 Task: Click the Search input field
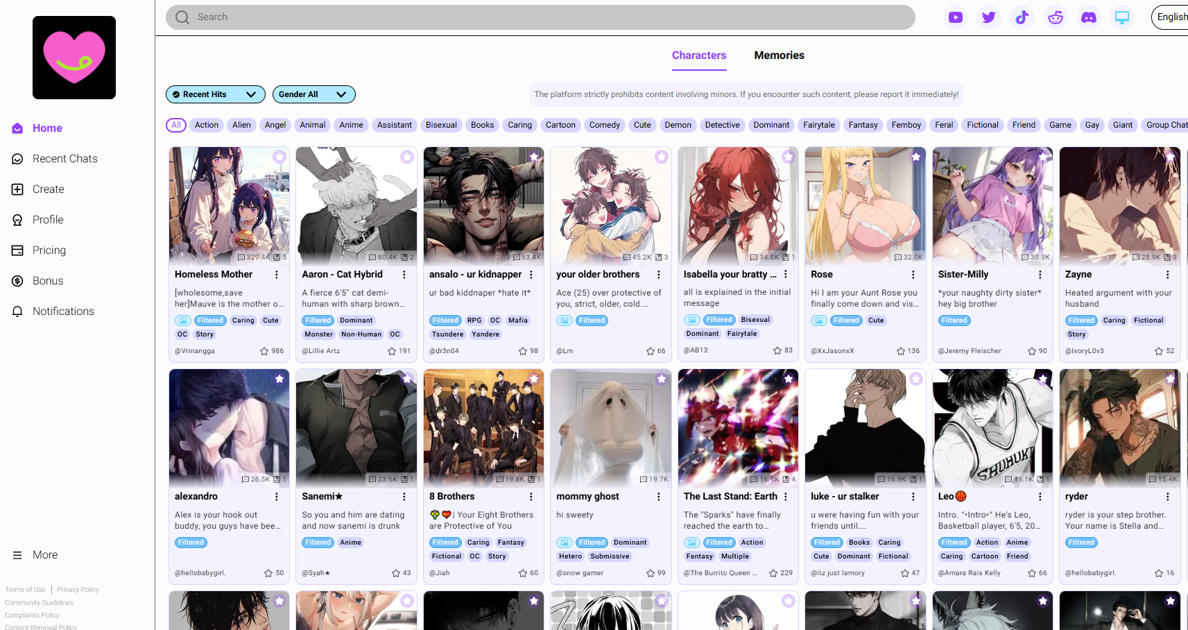541,17
